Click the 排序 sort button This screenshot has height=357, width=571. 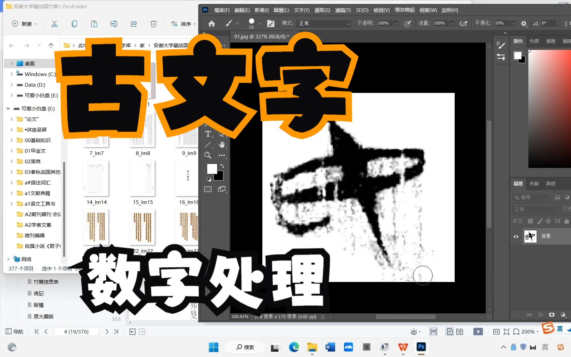183,24
